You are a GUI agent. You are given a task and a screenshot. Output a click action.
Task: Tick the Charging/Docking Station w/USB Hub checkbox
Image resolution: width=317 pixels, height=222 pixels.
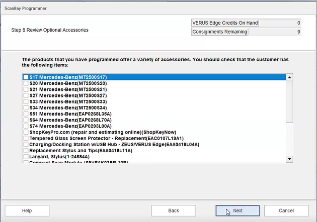(26, 144)
